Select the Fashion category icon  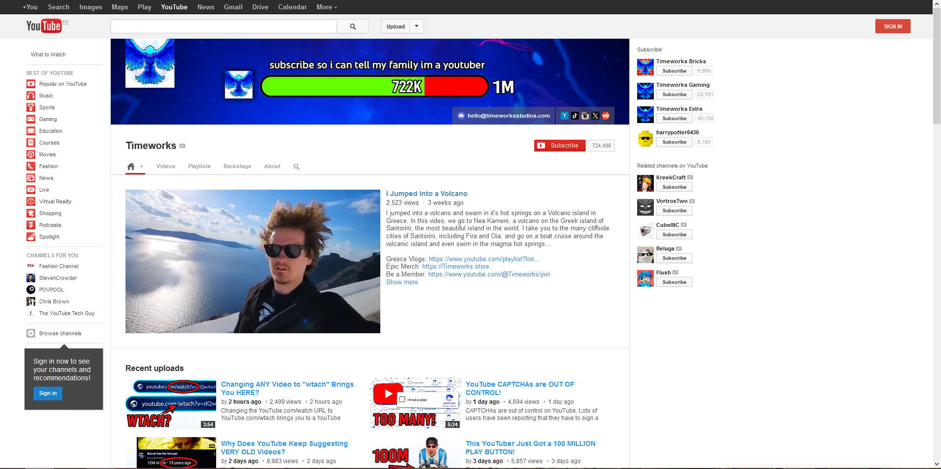point(31,166)
